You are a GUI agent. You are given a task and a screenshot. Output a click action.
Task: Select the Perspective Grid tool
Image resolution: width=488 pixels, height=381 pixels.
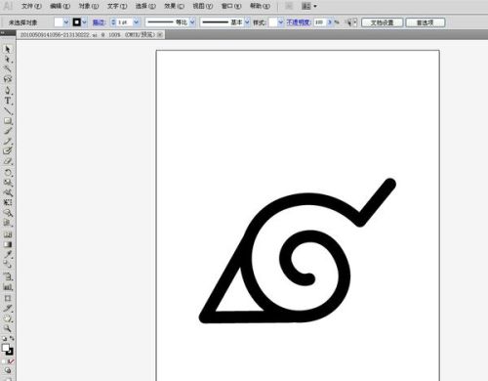tap(8, 223)
